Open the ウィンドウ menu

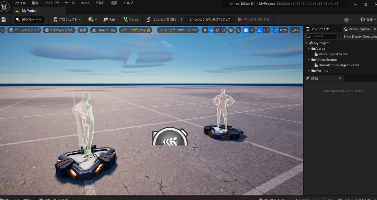click(52, 3)
